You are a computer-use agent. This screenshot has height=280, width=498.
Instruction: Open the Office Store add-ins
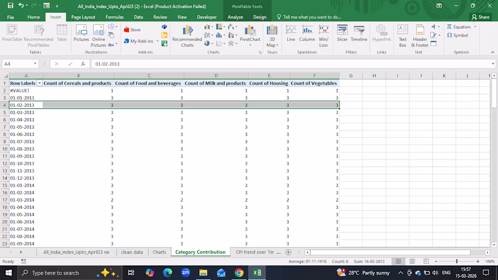point(132,29)
